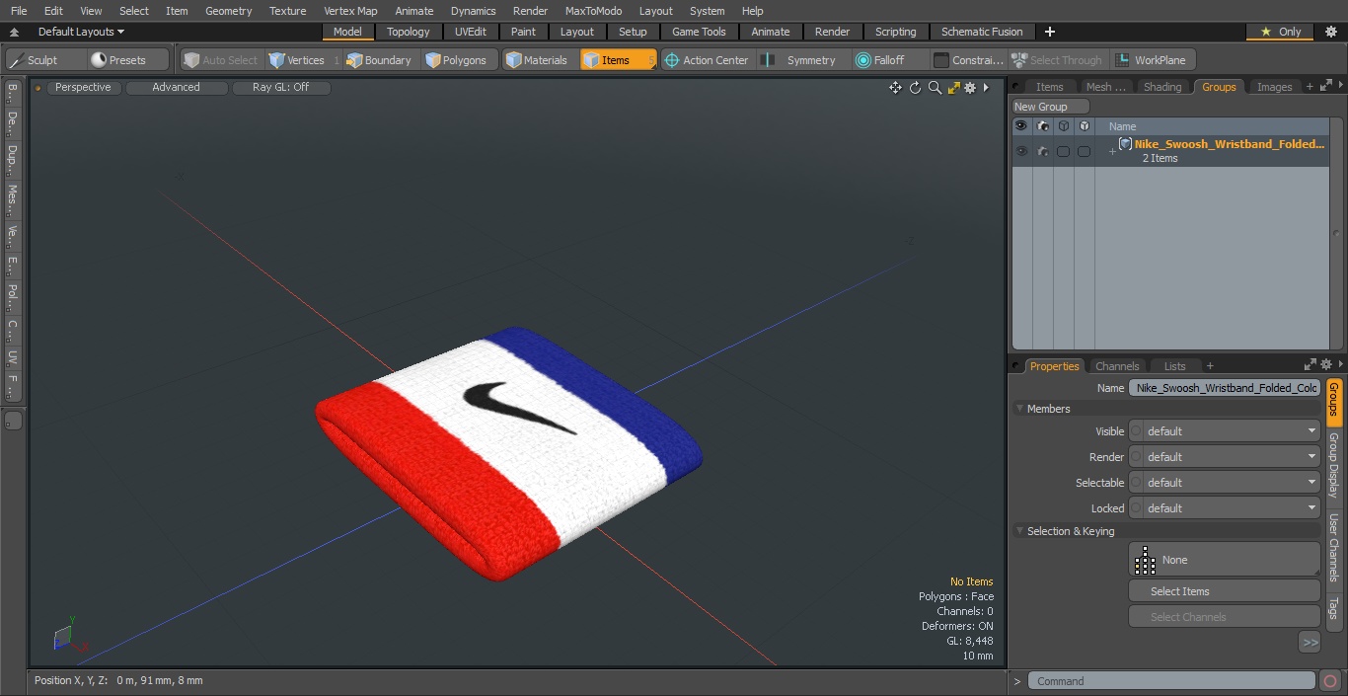This screenshot has height=696, width=1348.
Task: Click the viewport zoom magnifier icon
Action: point(935,88)
